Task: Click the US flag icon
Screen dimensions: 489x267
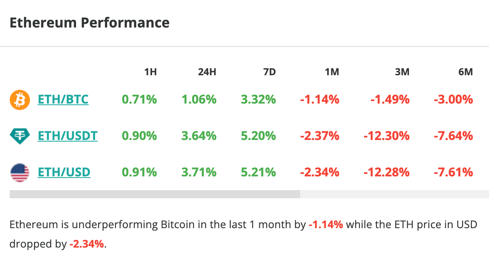Action: tap(19, 173)
